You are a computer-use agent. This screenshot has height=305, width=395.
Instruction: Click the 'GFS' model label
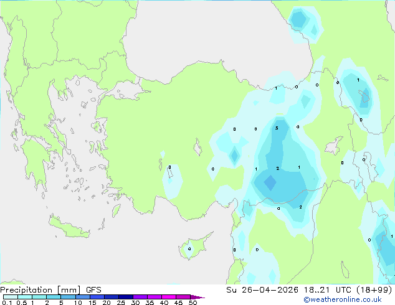[x=93, y=290]
